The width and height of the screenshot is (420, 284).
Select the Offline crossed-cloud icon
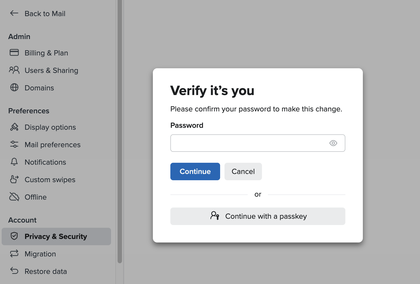click(x=14, y=197)
